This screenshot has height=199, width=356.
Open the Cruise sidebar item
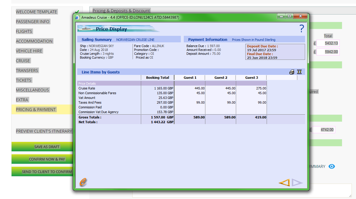[23, 61]
